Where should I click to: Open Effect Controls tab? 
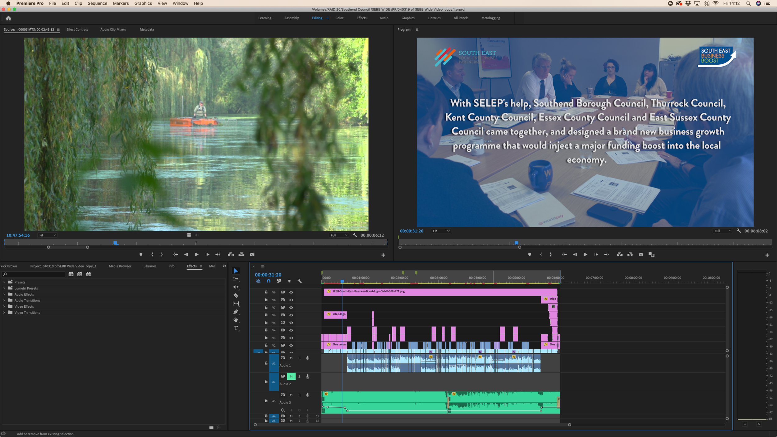77,30
